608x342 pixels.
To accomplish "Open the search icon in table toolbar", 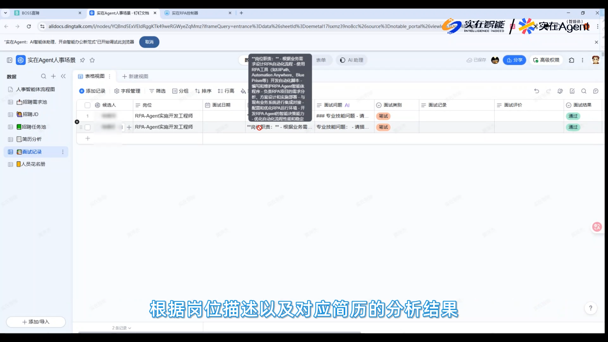I will (584, 91).
